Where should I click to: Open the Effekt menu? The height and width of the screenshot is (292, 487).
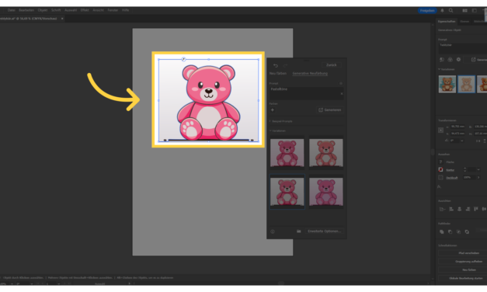pos(85,10)
